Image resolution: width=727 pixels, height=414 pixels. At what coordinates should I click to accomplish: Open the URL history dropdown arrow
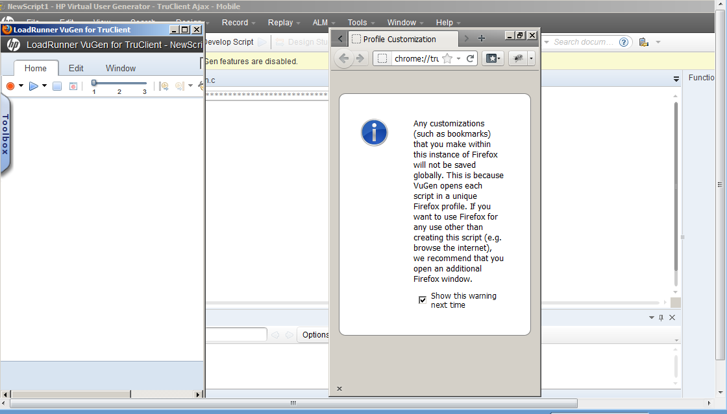coord(458,58)
